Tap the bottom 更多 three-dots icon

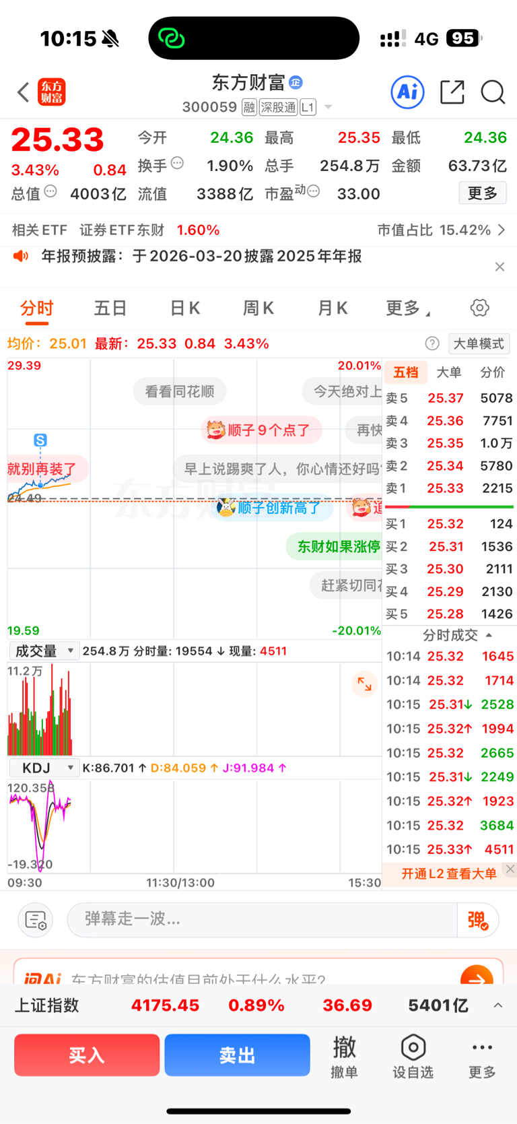tap(482, 1057)
